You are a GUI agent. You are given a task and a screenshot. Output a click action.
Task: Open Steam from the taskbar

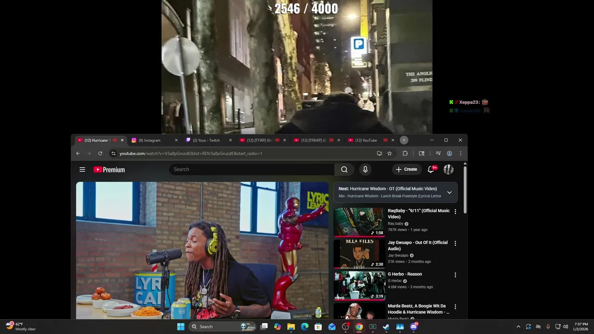386,327
